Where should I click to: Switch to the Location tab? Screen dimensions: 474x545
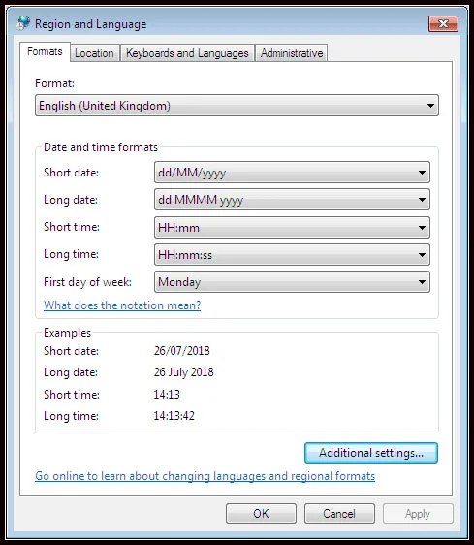95,53
